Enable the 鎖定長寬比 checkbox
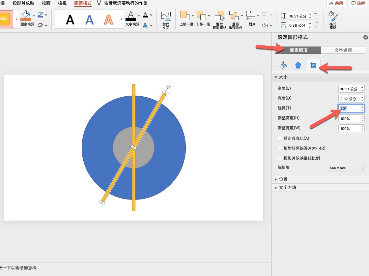The height and width of the screenshot is (276, 369). [x=280, y=138]
